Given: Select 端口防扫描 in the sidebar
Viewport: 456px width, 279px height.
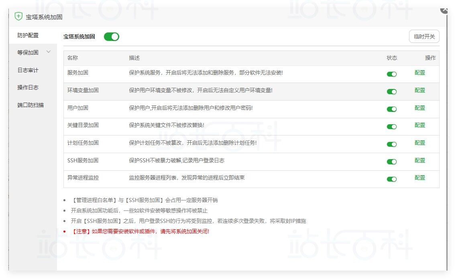Looking at the screenshot, I should 31,105.
